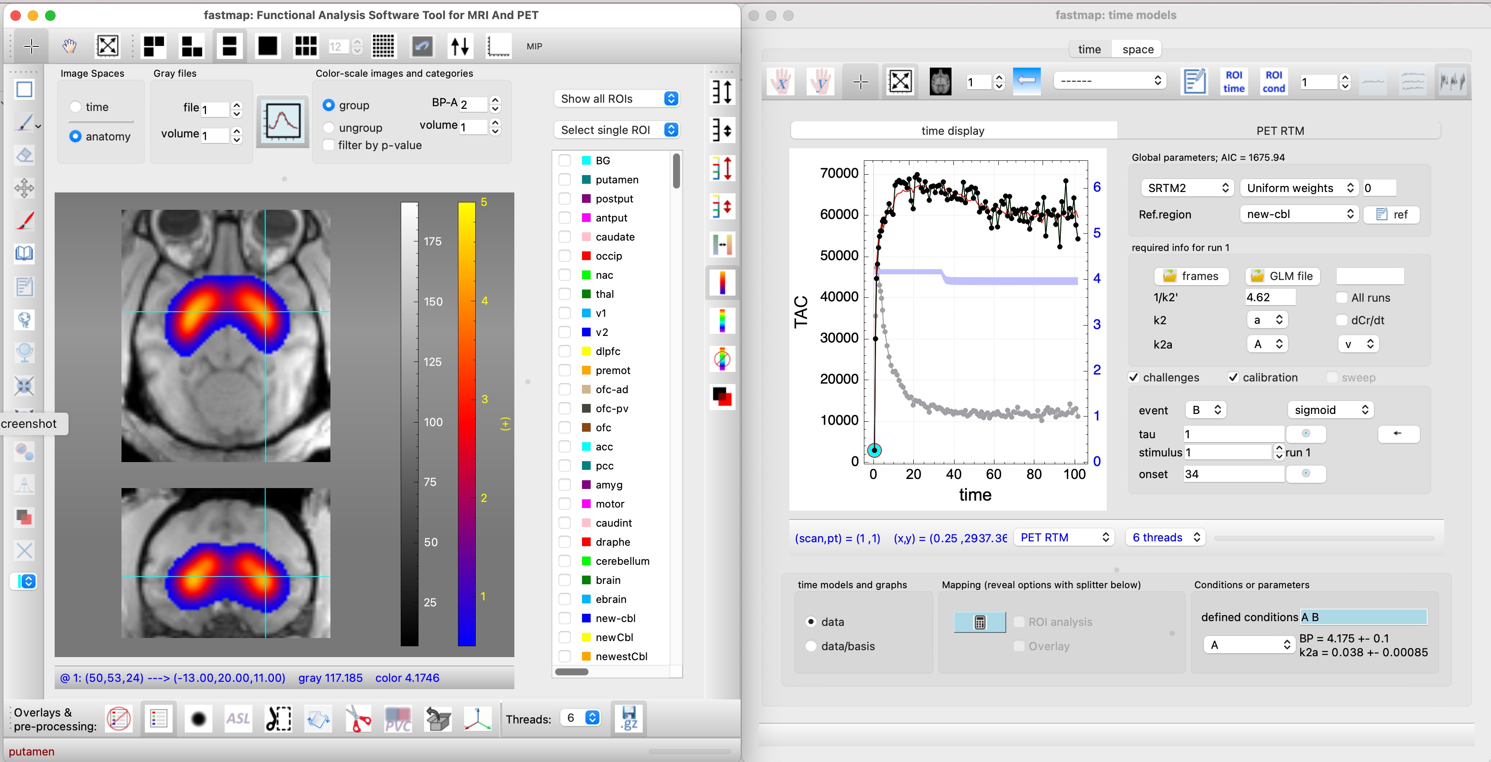Expand the sigmoid shape dropdown

[x=1331, y=410]
